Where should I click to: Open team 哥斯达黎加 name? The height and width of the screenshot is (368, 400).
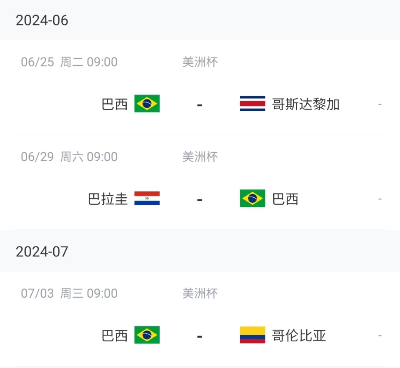click(306, 104)
